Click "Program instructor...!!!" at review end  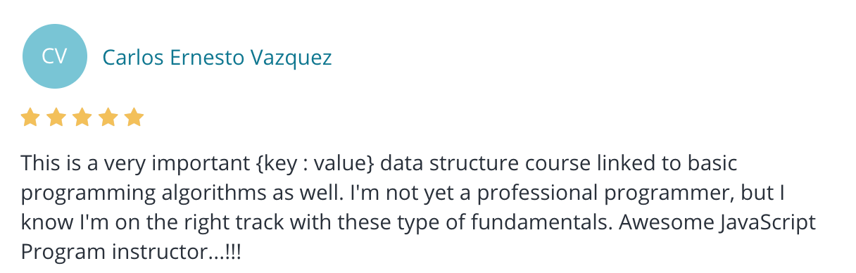130,253
